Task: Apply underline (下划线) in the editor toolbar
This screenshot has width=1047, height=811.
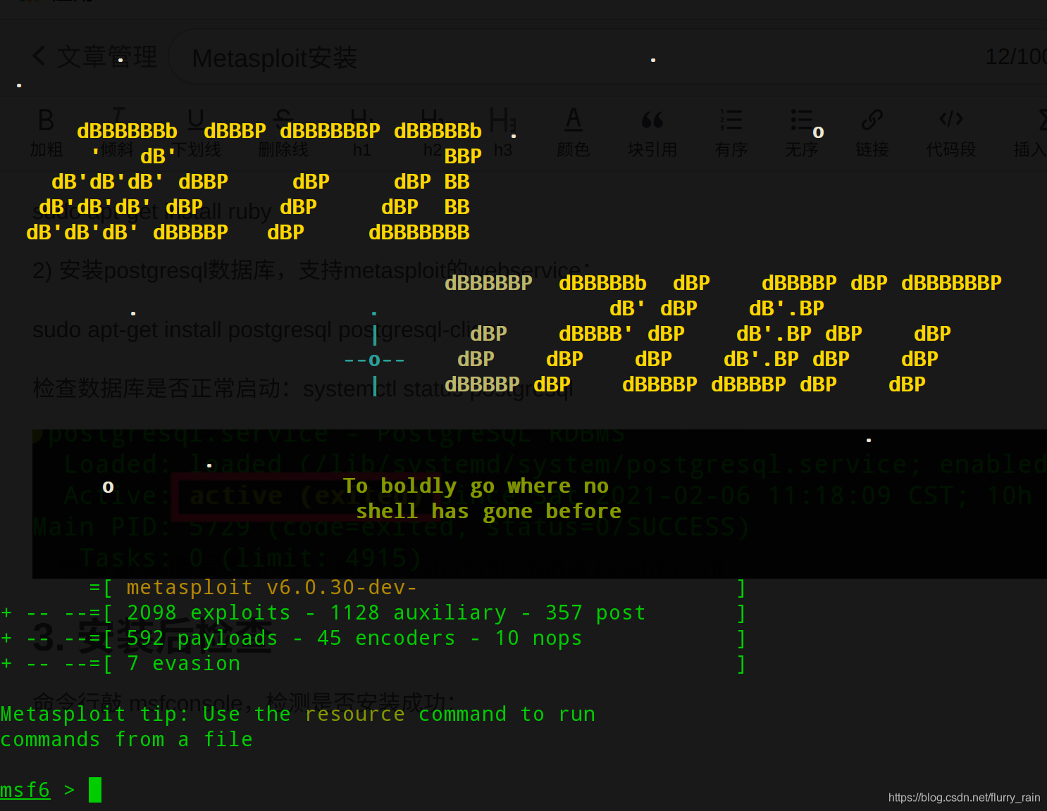Action: click(x=196, y=132)
